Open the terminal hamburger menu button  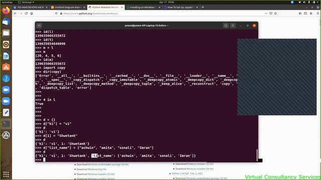[233, 25]
